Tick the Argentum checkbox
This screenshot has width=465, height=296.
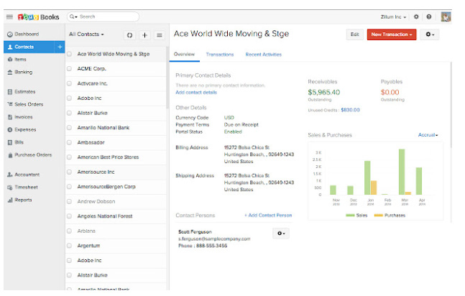[70, 246]
